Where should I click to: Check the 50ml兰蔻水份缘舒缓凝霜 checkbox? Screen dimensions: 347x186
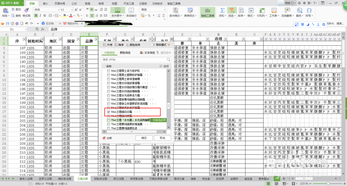(108, 83)
